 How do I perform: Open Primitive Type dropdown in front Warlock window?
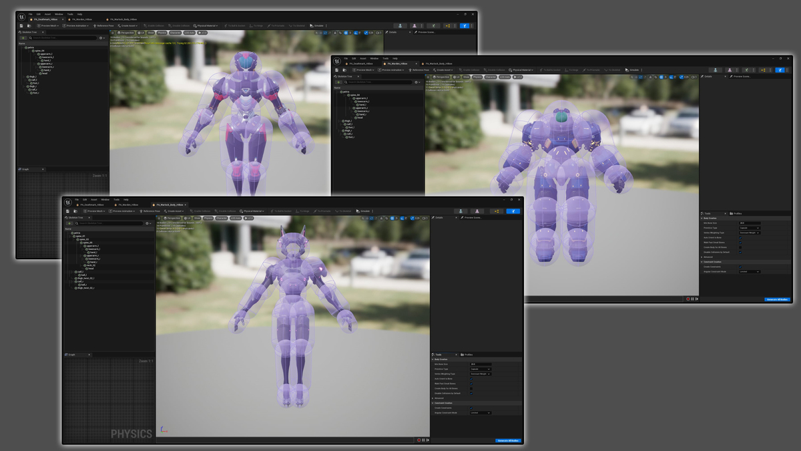pos(481,369)
